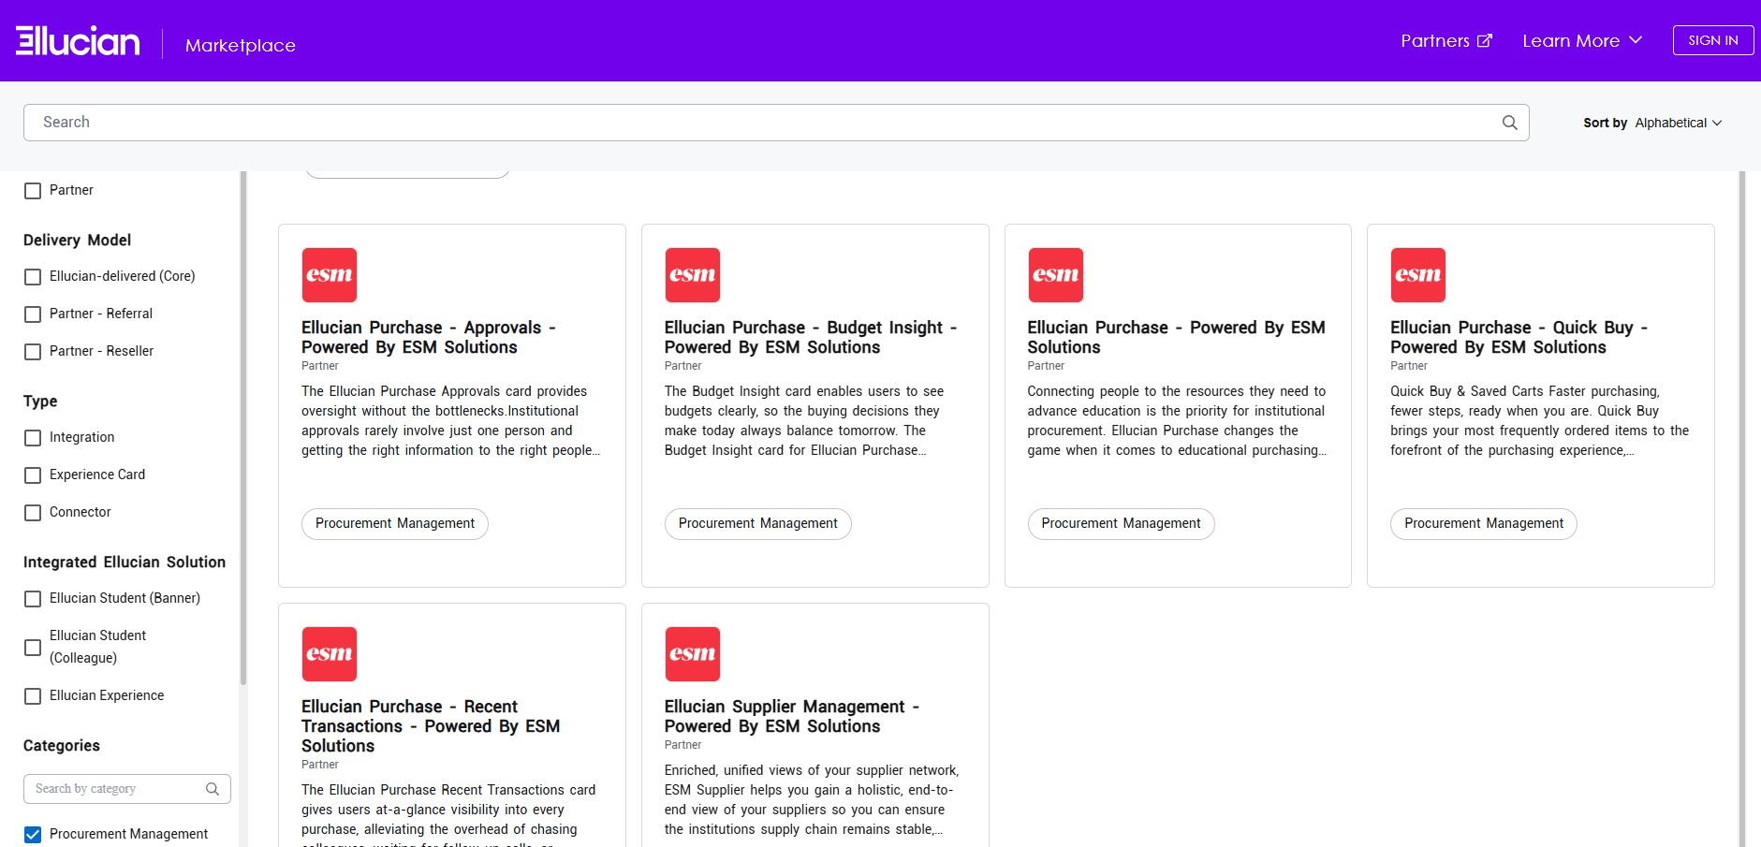The image size is (1761, 847).
Task: Click the 'Integrated Ellucian Solution' heading
Action: 125,562
